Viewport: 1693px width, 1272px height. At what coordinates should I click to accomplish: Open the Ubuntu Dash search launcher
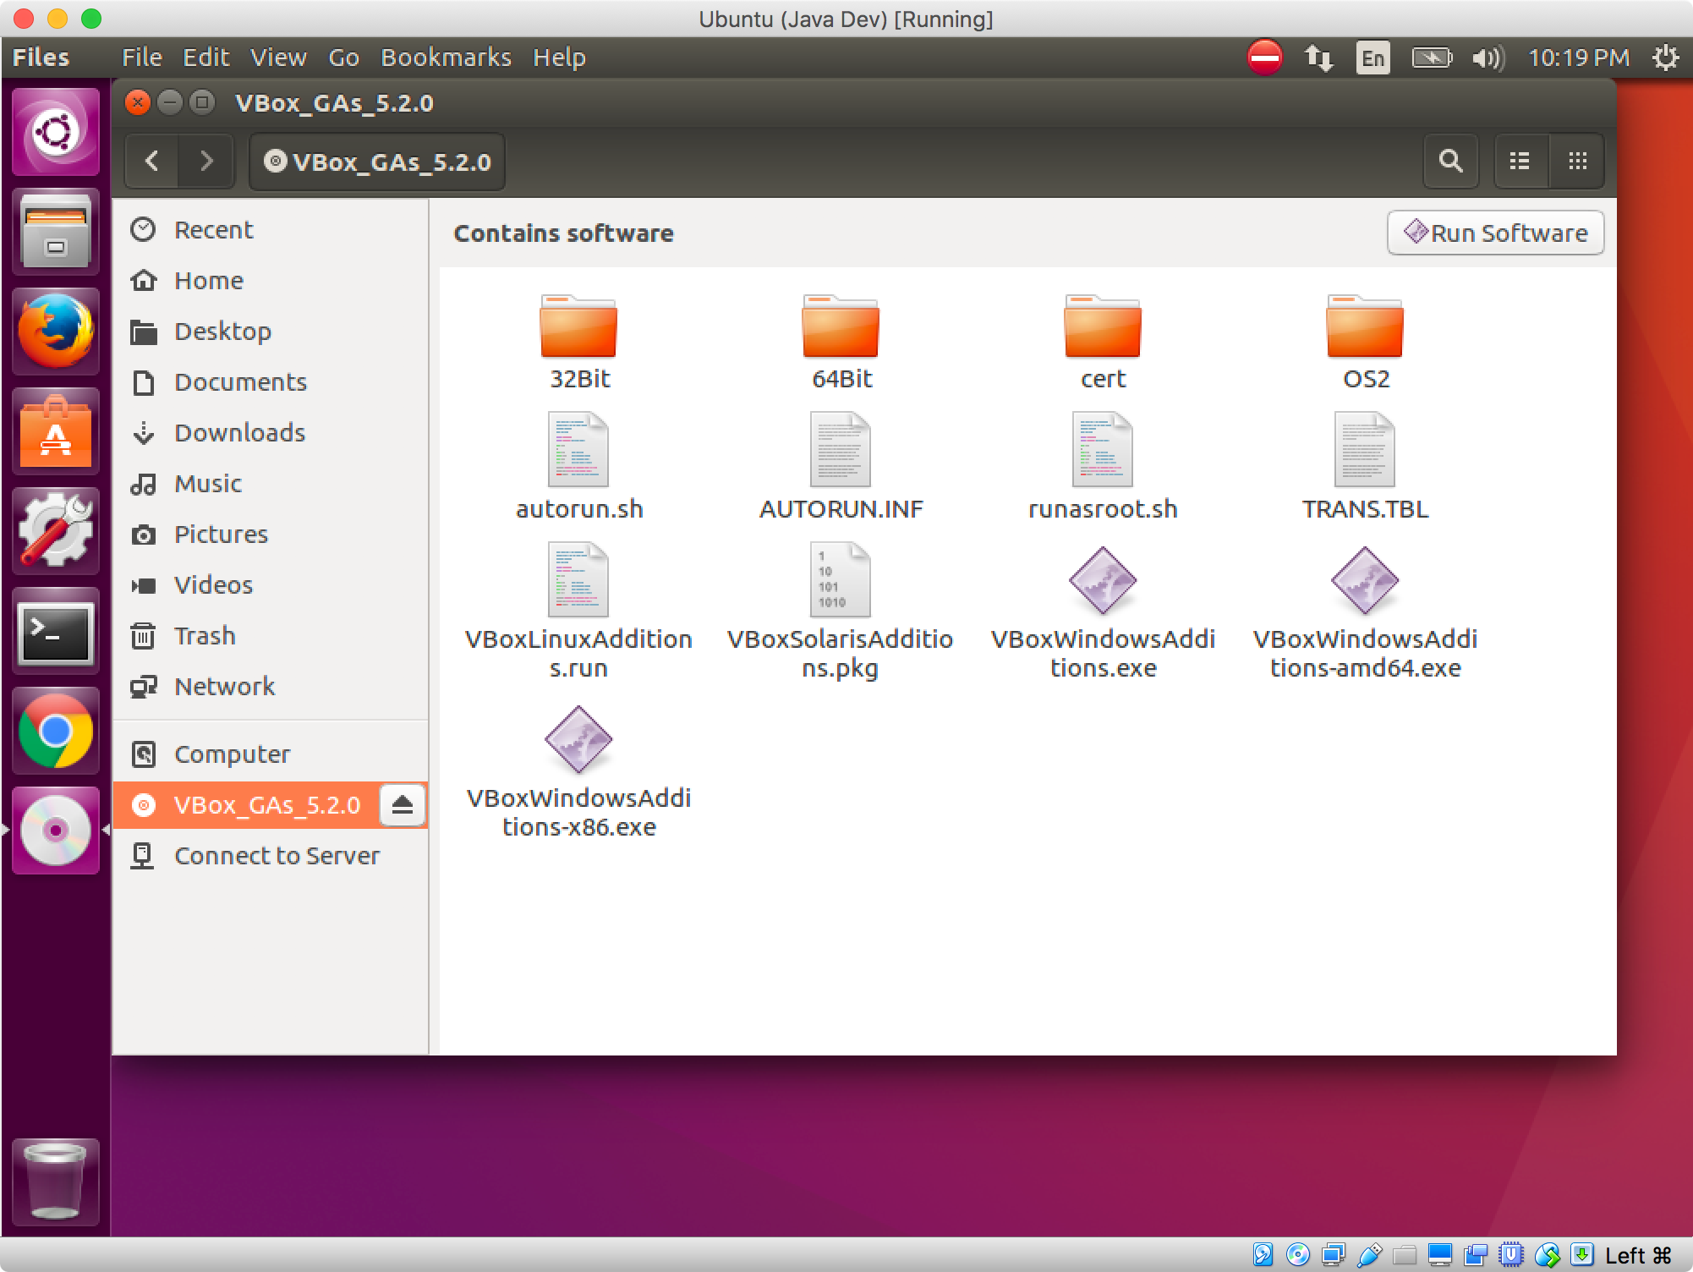tap(56, 131)
